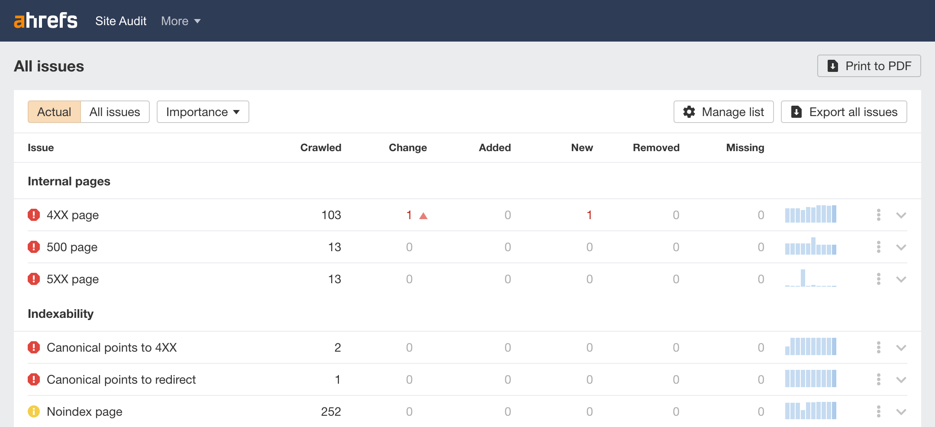The image size is (935, 427).
Task: Click the red error icon beside 4XX page
Action: (x=34, y=215)
